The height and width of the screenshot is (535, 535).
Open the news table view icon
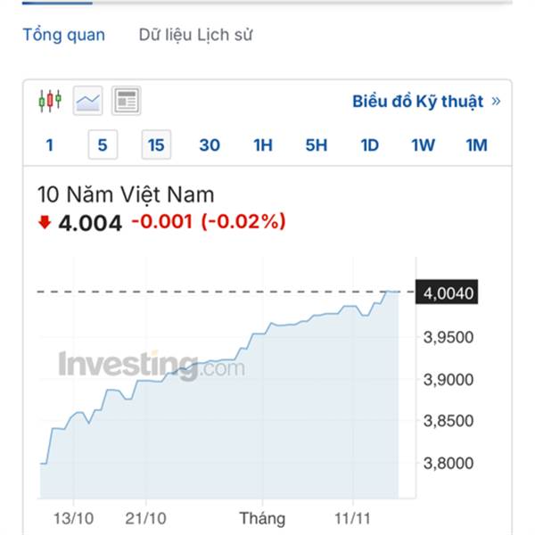(126, 101)
